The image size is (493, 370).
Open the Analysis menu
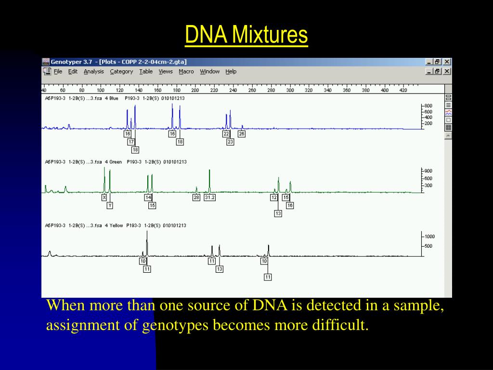94,72
